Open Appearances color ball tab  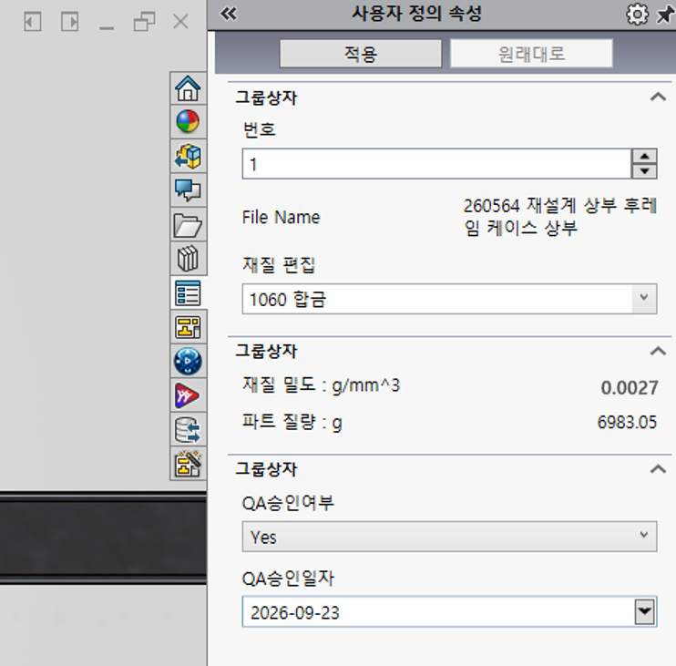click(188, 121)
